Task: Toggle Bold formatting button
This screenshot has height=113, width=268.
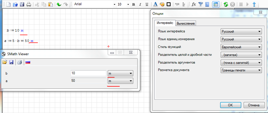Action: click(134, 5)
